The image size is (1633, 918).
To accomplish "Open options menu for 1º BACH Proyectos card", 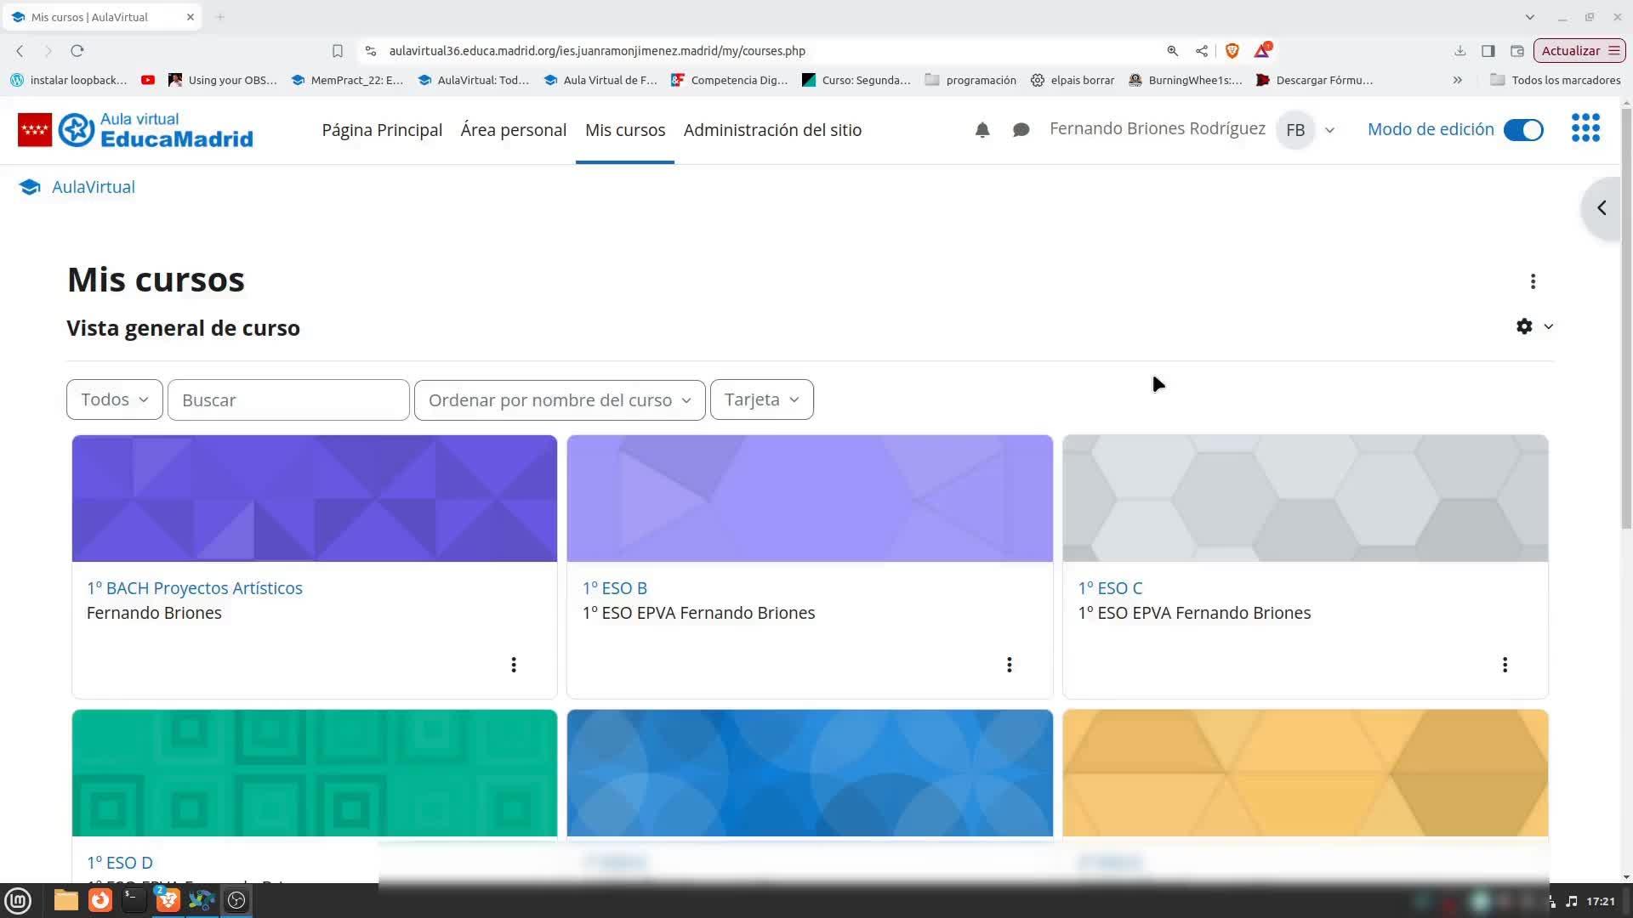I will [x=513, y=665].
